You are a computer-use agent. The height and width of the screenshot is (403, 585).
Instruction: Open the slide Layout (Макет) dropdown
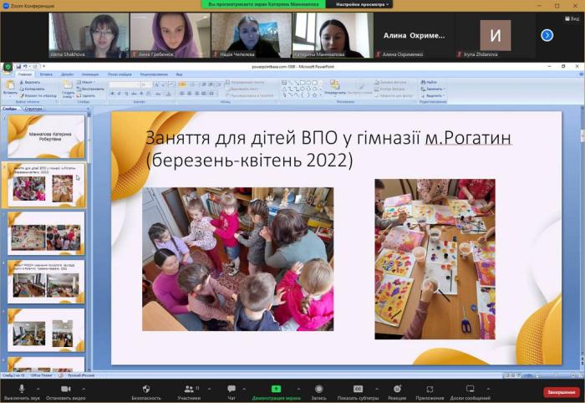coord(86,82)
